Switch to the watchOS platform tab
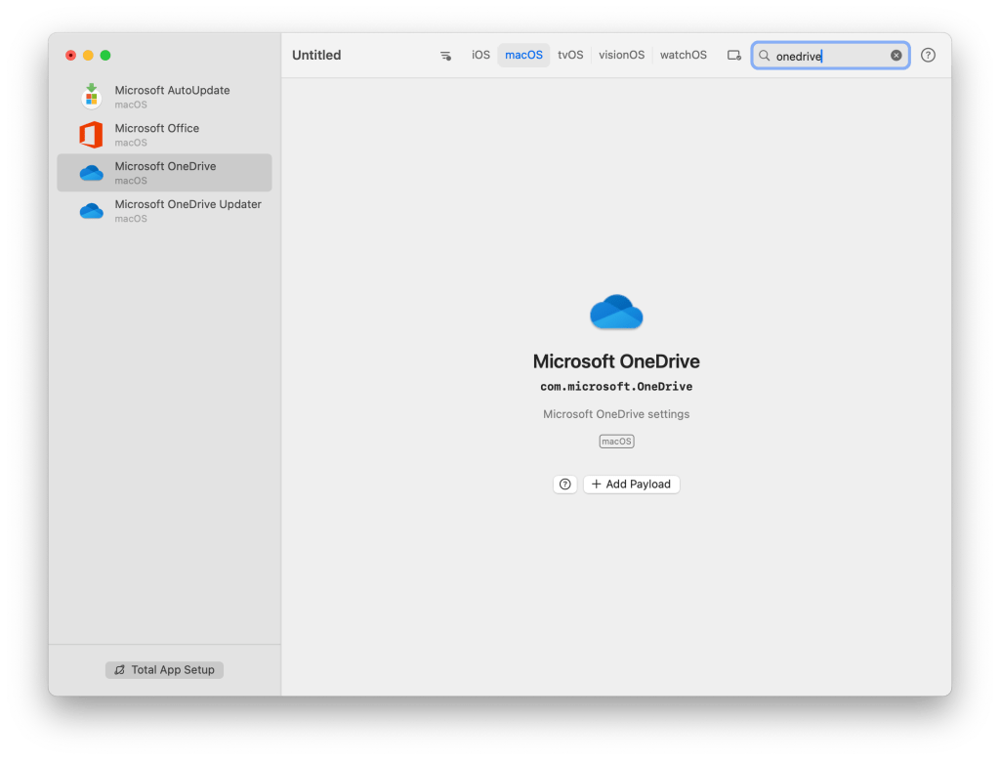The height and width of the screenshot is (760, 1000). click(683, 56)
